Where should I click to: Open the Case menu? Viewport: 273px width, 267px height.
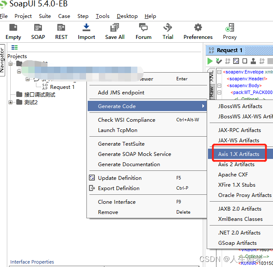click(64, 16)
